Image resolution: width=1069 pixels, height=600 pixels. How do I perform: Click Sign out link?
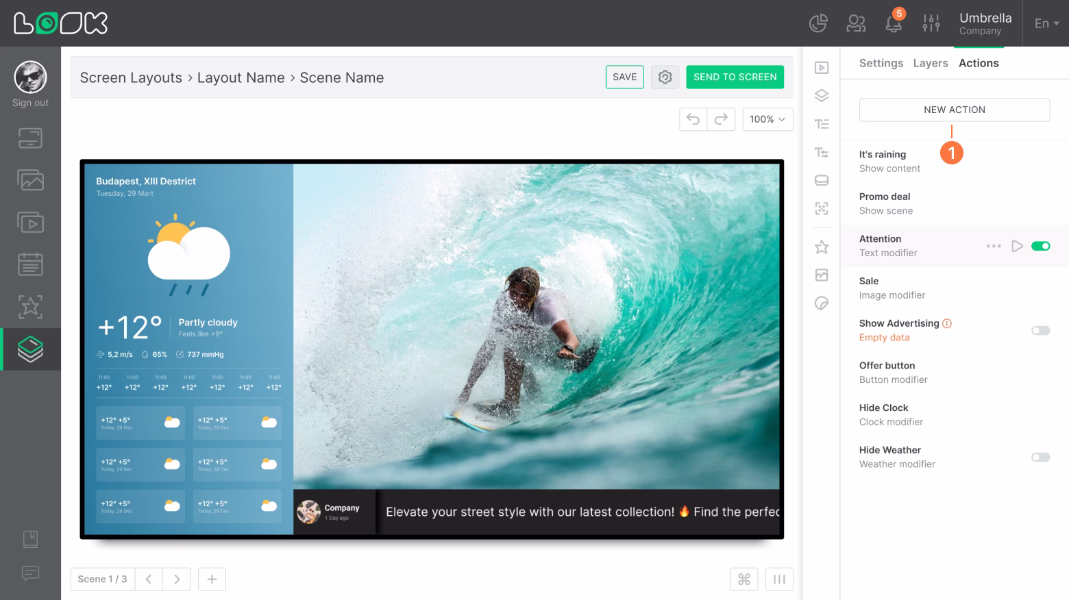tap(30, 103)
